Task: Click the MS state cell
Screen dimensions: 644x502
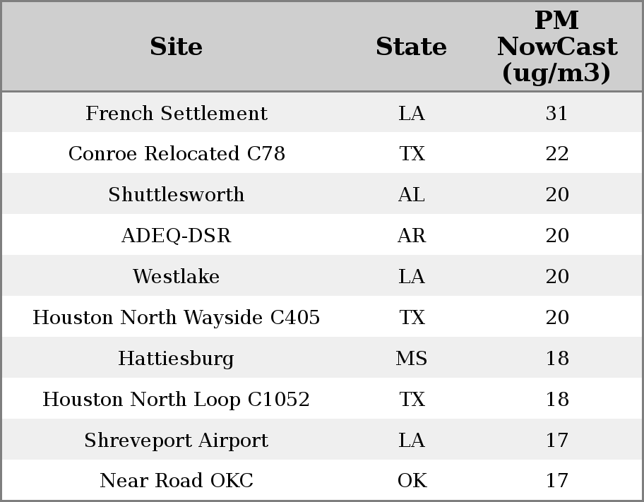Action: (x=411, y=359)
